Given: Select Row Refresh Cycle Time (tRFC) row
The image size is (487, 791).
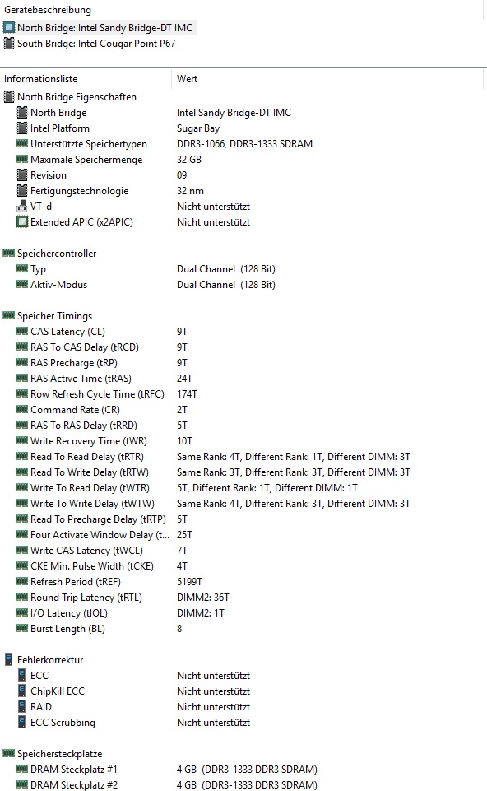Looking at the screenshot, I should pyautogui.click(x=97, y=394).
